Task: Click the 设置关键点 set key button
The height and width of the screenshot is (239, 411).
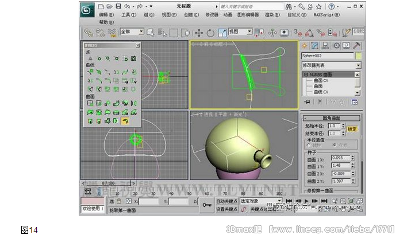Action: click(226, 209)
